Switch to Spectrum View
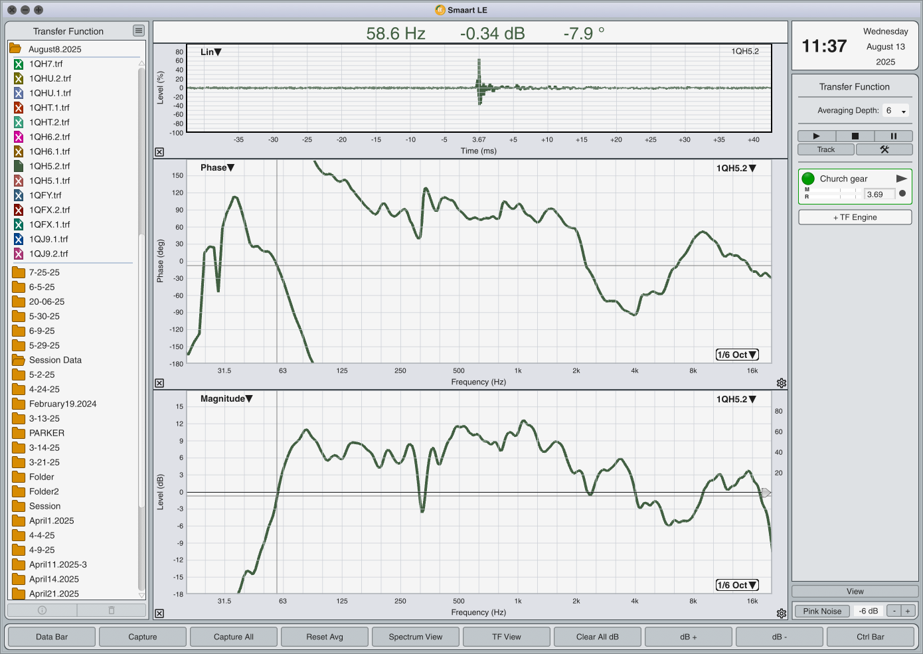 point(416,637)
